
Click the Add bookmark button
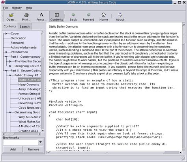(13, 149)
